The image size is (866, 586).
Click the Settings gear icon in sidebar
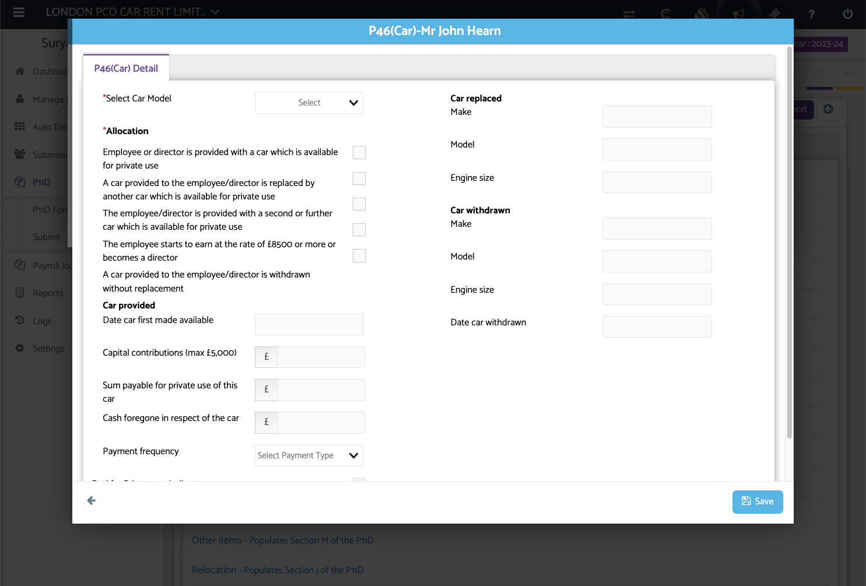coord(20,348)
